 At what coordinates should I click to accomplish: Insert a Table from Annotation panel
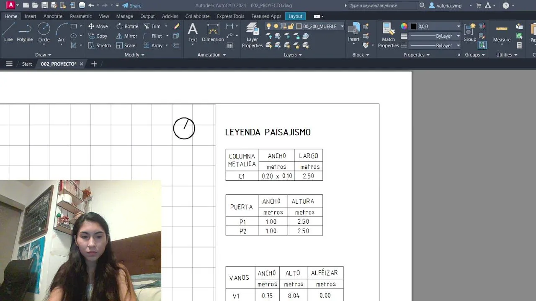(x=229, y=45)
